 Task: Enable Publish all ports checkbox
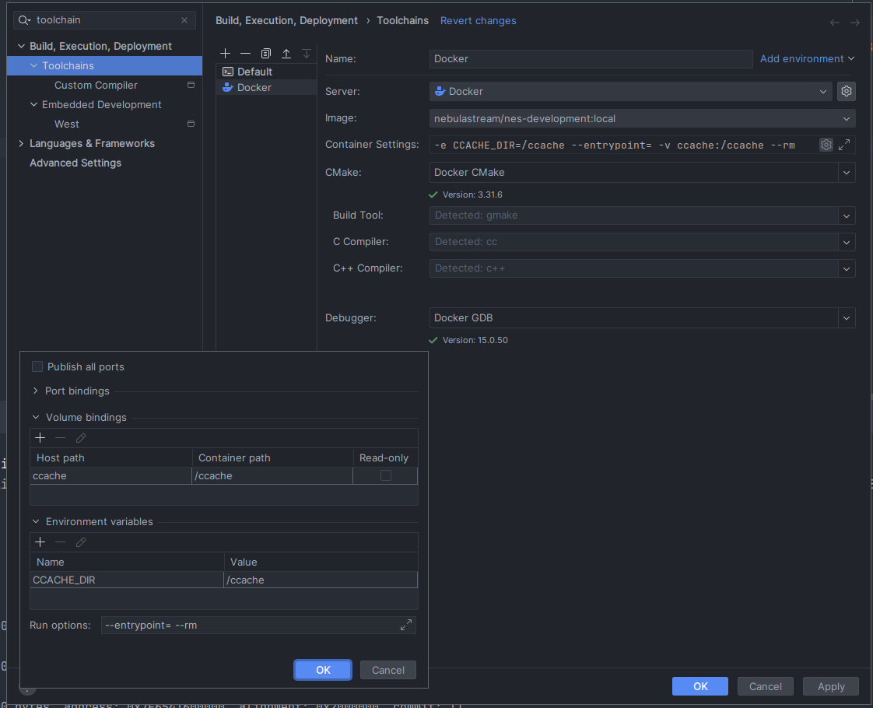37,366
